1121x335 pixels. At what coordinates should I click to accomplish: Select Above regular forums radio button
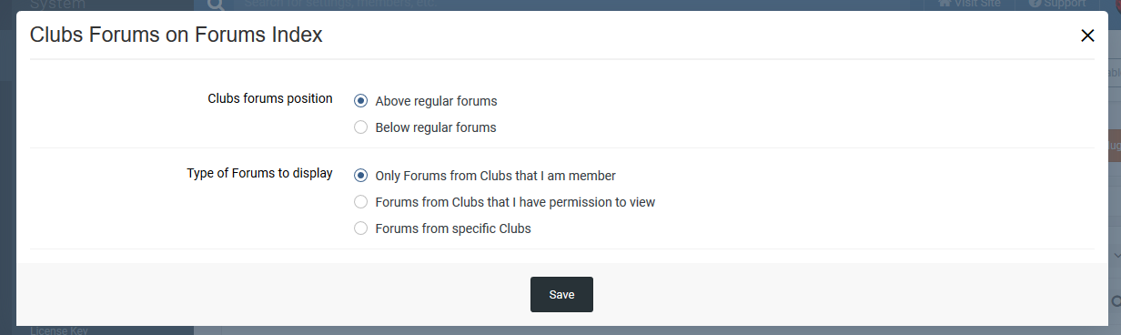pyautogui.click(x=360, y=101)
